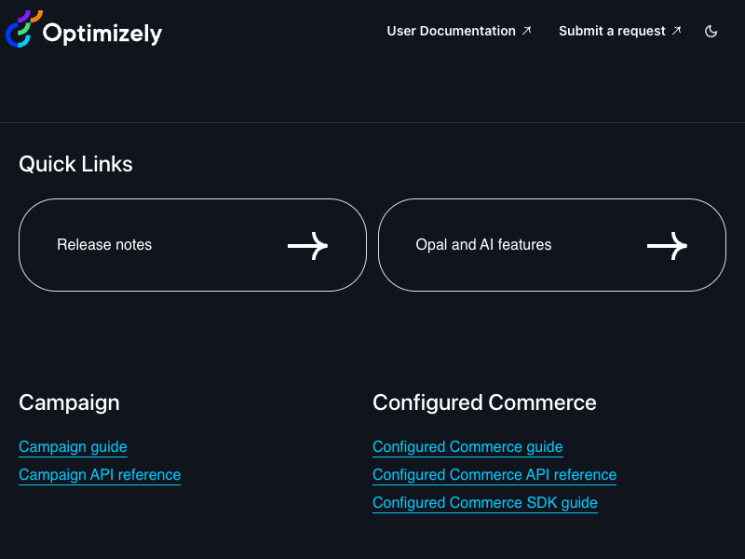Click the Campaign section heading

[x=69, y=403]
